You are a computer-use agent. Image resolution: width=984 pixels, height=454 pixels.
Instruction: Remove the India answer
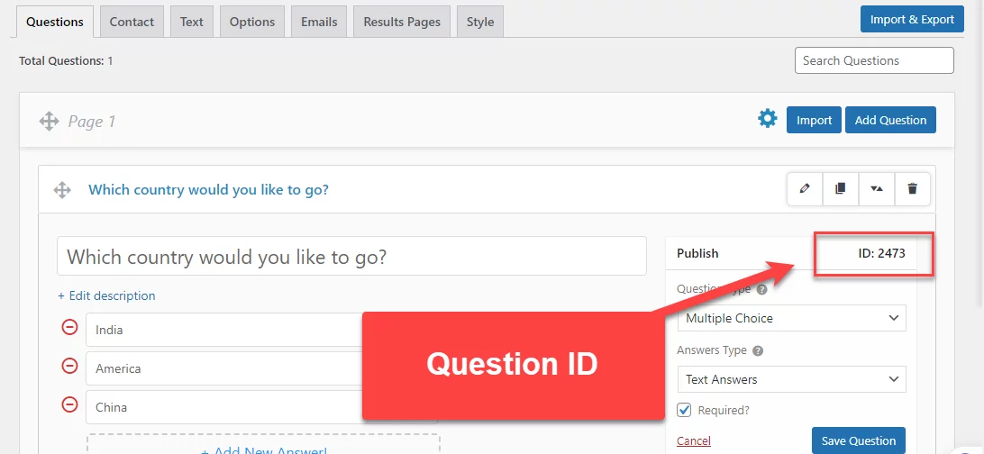pyautogui.click(x=69, y=327)
